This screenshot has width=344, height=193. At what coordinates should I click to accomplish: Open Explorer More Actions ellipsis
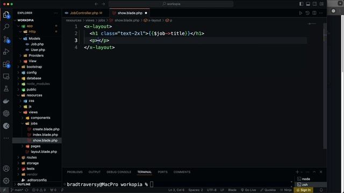point(56,13)
